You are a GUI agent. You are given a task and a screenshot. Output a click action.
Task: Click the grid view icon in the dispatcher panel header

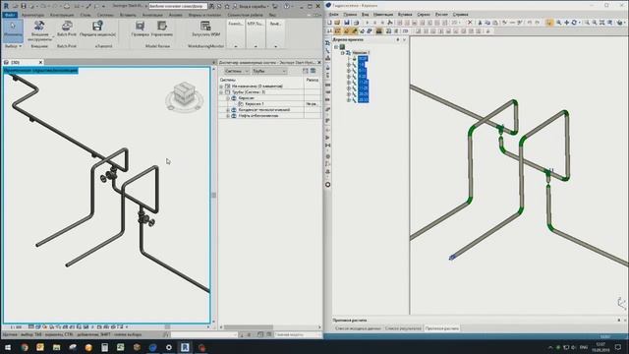coord(306,71)
